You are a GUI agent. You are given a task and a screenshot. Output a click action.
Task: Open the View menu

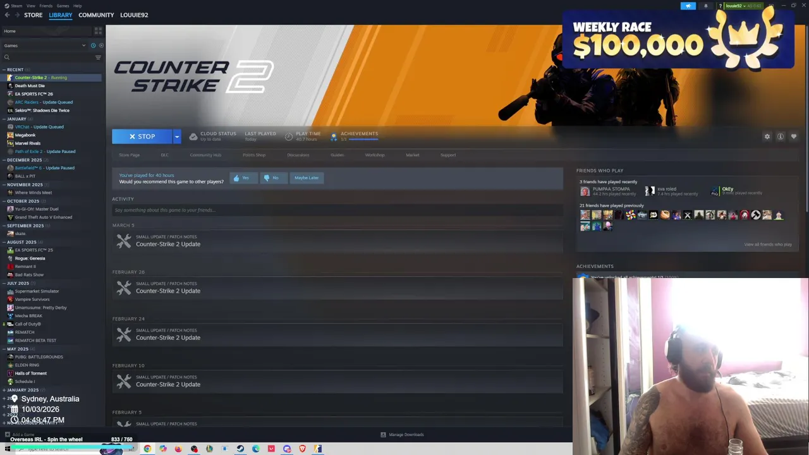30,6
